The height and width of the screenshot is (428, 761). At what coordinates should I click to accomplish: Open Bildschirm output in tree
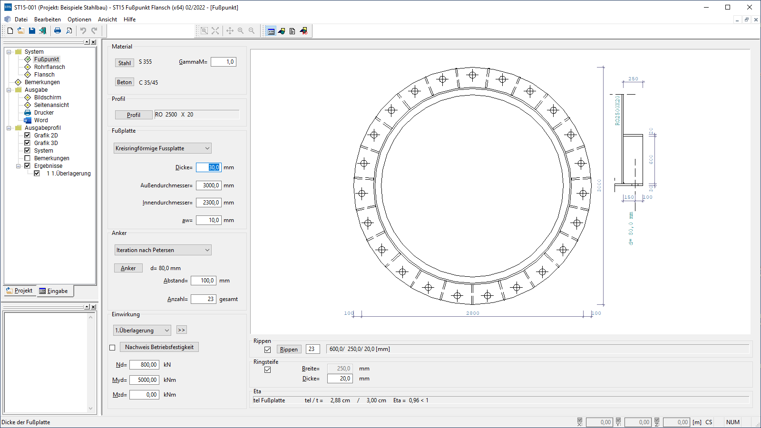pyautogui.click(x=48, y=97)
